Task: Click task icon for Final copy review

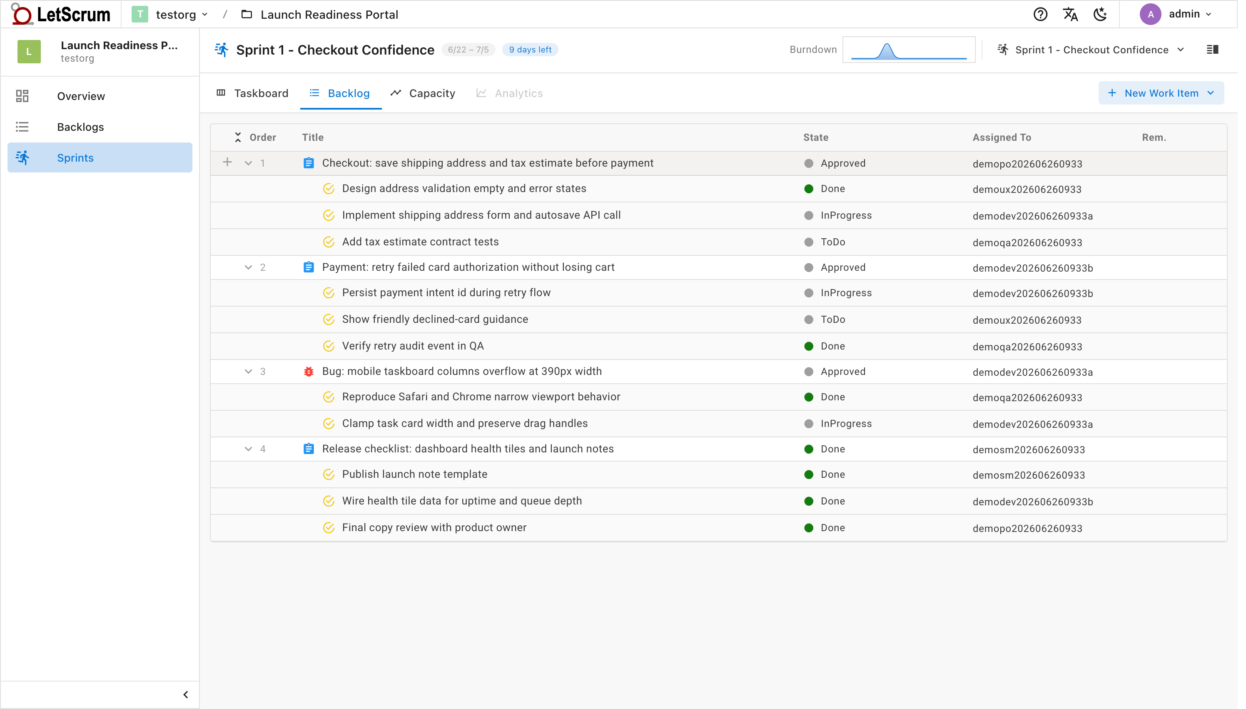Action: tap(329, 528)
